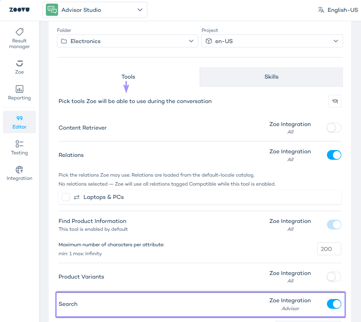This screenshot has width=361, height=322.
Task: Switch to the Tools tab
Action: point(128,77)
